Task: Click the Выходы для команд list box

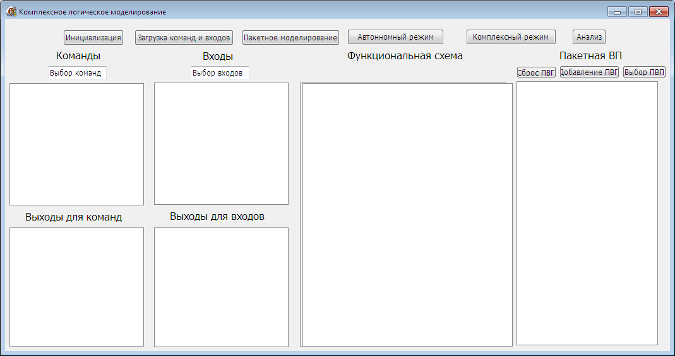Action: 76,287
